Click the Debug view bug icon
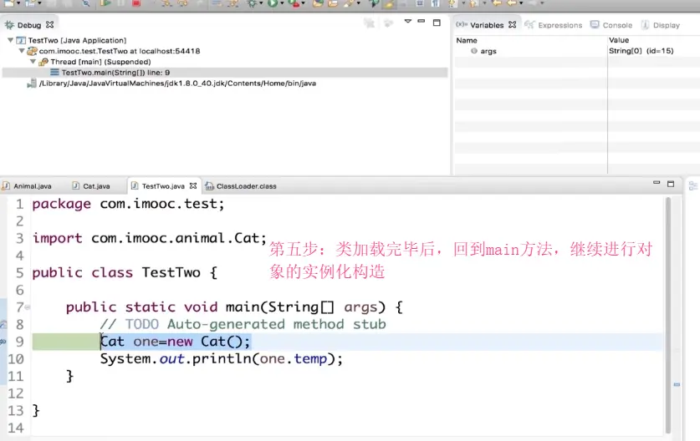The width and height of the screenshot is (700, 441). pos(9,25)
